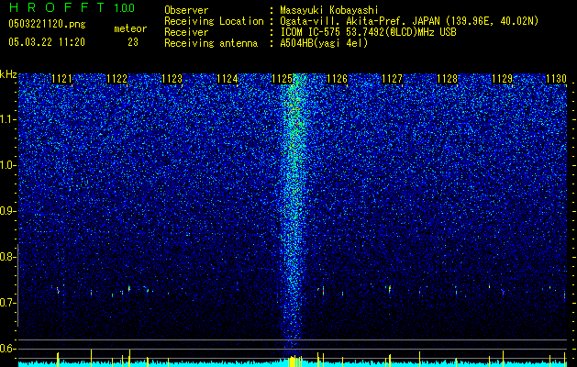Click the 'meteor' label
The height and width of the screenshot is (367, 577).
point(130,28)
